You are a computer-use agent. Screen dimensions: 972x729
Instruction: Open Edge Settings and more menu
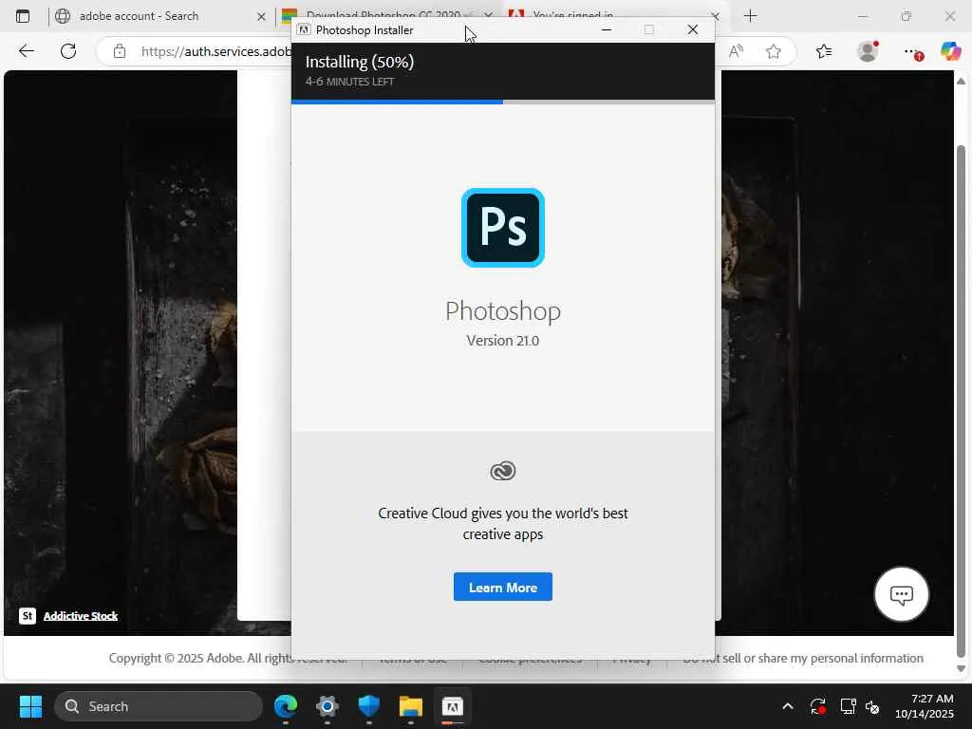pos(911,51)
